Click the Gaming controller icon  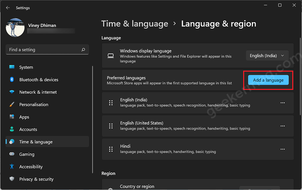point(12,154)
